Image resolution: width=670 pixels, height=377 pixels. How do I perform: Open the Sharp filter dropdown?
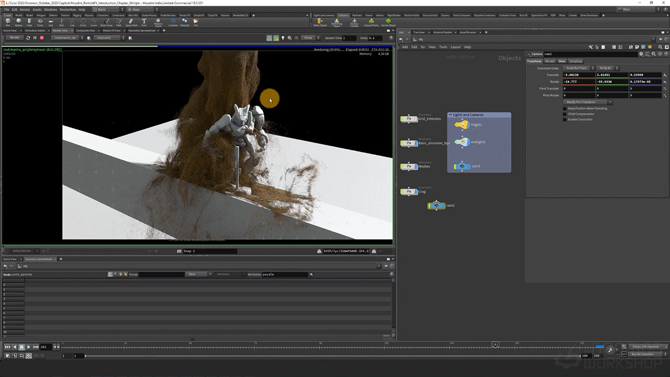(x=310, y=38)
